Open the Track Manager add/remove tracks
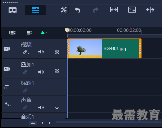 click(x=29, y=32)
